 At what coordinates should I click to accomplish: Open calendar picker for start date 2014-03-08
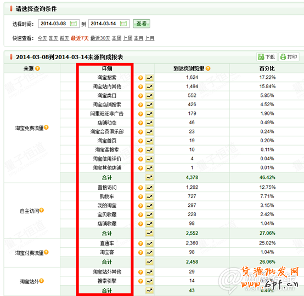tap(74, 24)
